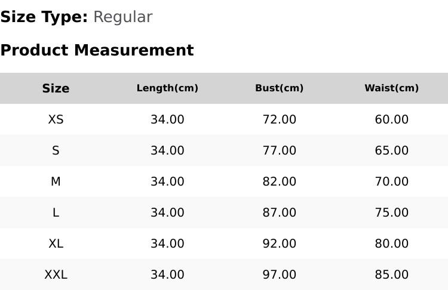This screenshot has height=290, width=448.
Task: Click the Product Measurement heading
Action: [97, 50]
